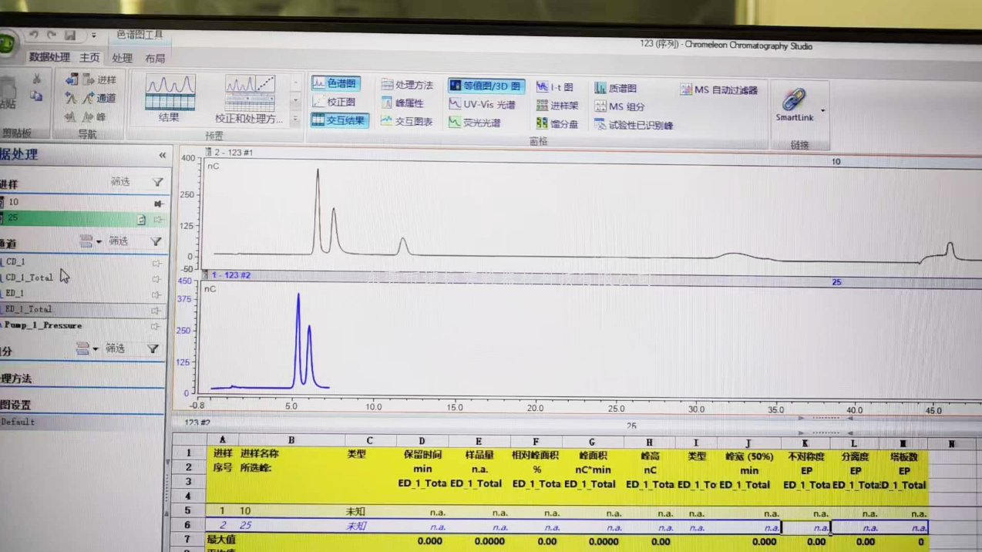Click the 保留时间 column header
982x552 pixels.
pyautogui.click(x=422, y=455)
